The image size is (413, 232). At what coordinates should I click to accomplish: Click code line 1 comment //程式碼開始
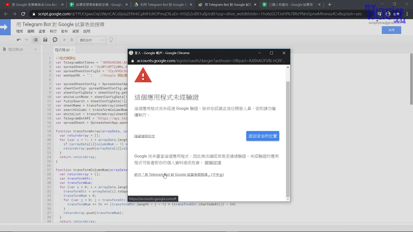(x=65, y=58)
